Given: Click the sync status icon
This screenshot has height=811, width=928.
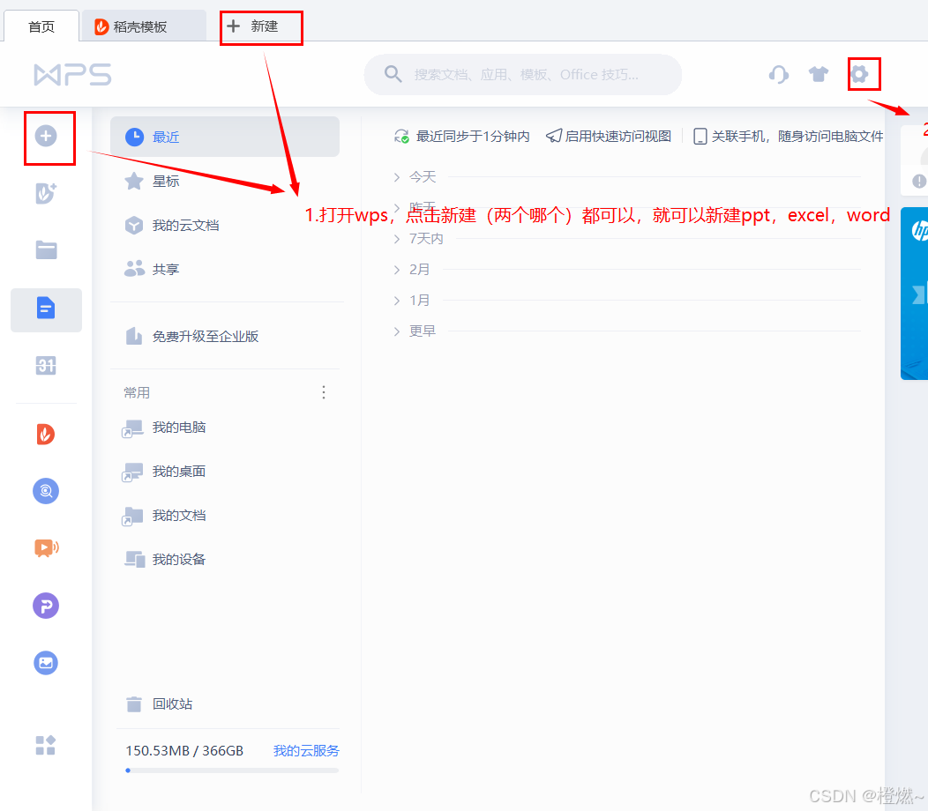Looking at the screenshot, I should point(402,137).
